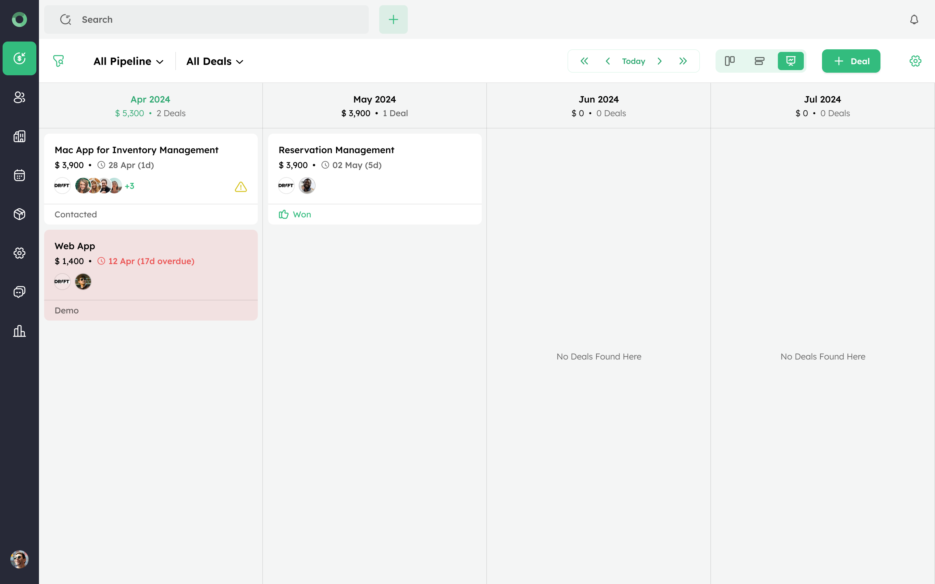Go to next month with single chevron
This screenshot has height=584, width=935.
pos(659,61)
